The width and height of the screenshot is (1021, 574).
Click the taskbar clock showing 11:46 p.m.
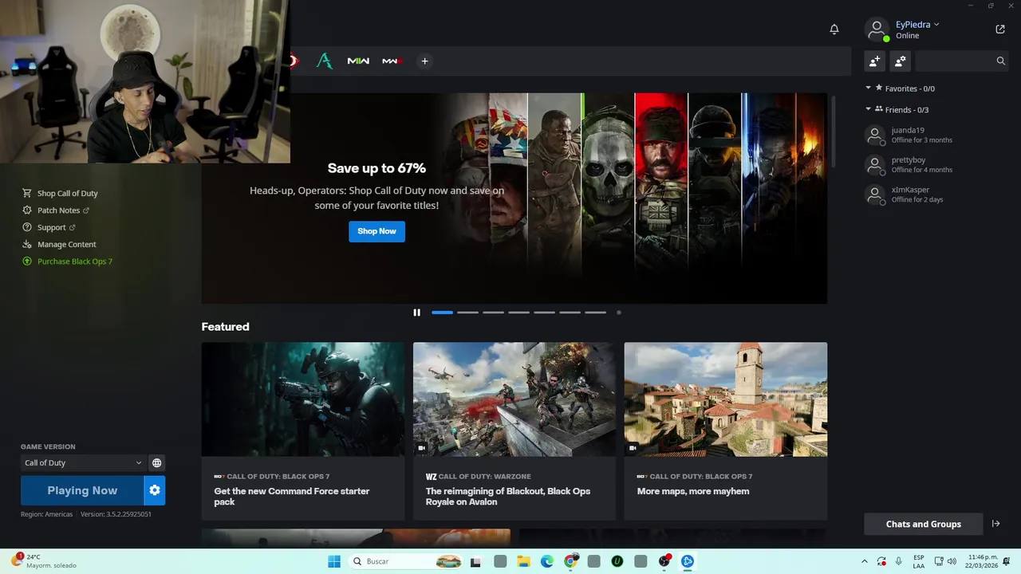(x=983, y=561)
